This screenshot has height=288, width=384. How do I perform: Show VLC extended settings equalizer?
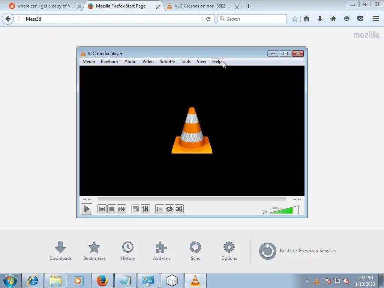point(145,209)
